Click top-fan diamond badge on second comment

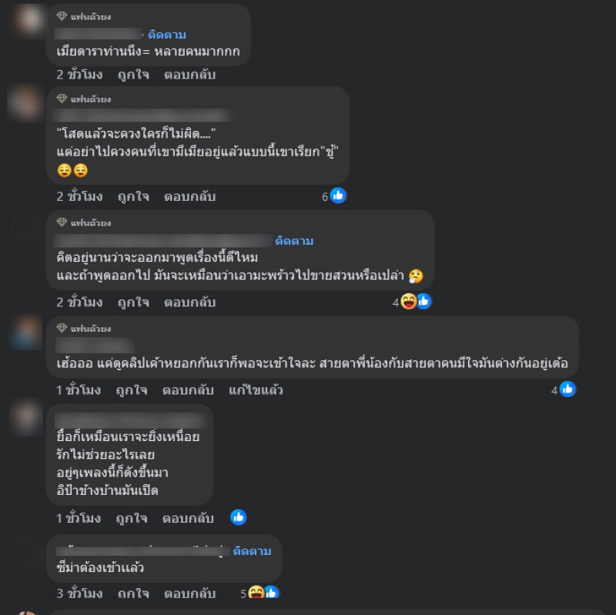tap(62, 99)
